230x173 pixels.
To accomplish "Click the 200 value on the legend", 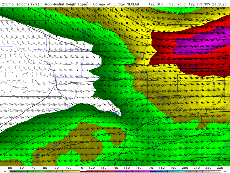I will pos(185,168).
